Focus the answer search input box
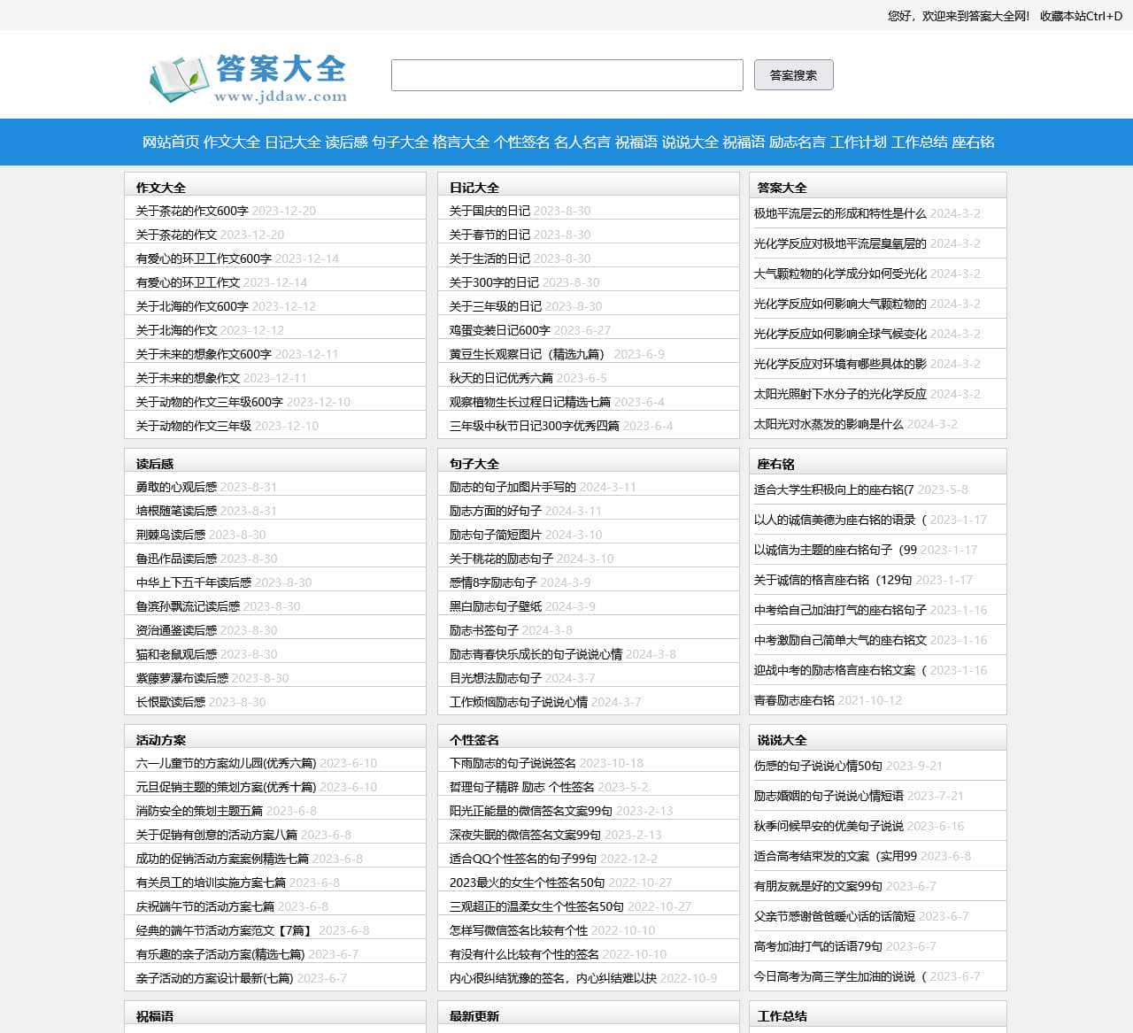The width and height of the screenshot is (1133, 1033). point(566,75)
